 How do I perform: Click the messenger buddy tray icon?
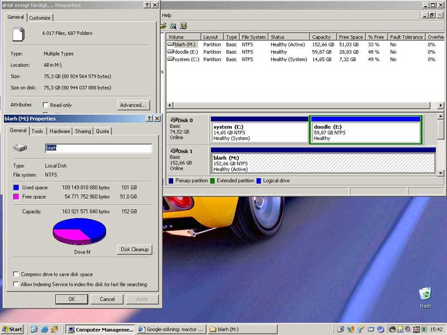click(360, 329)
